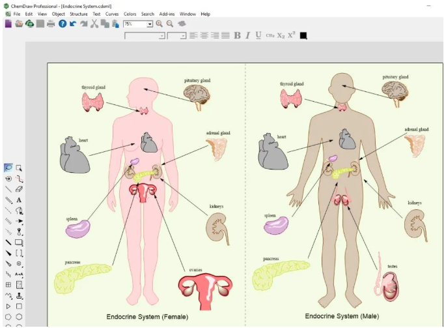Open the Add-ins menu
This screenshot has height=328, width=444.
167,14
